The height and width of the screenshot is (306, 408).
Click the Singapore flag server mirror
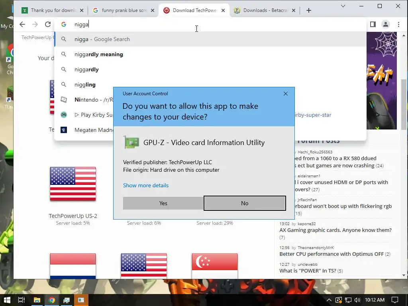pos(215,266)
